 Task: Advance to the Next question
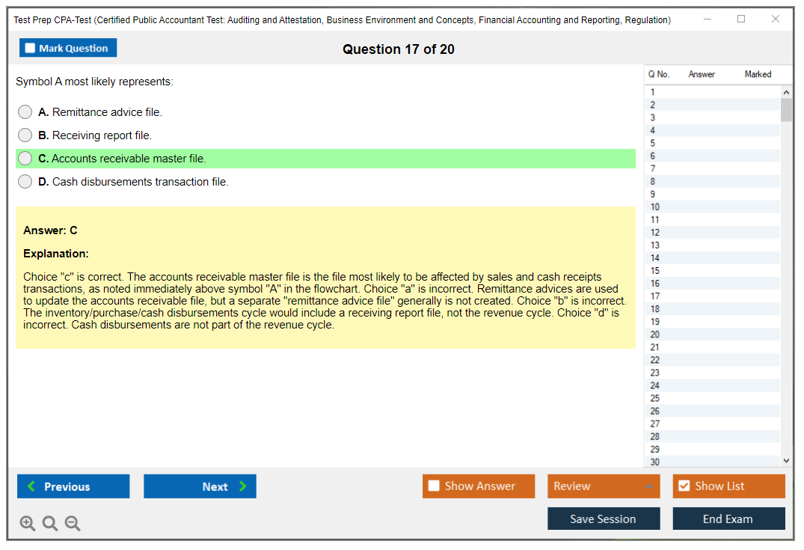(200, 486)
